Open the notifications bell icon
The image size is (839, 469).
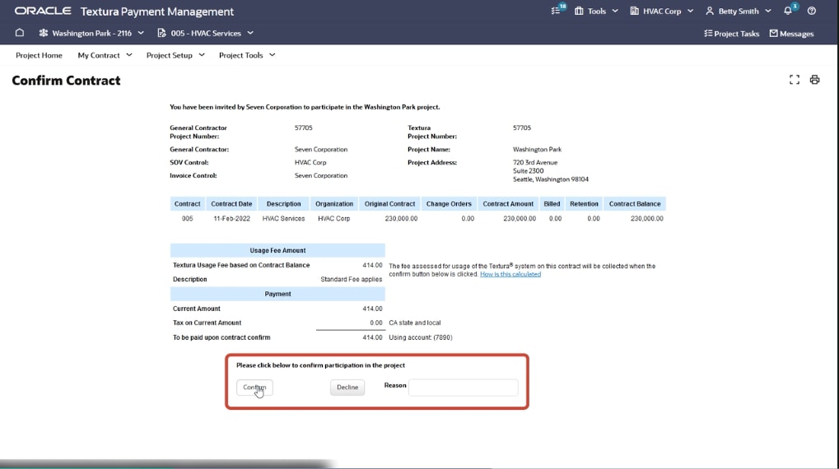tap(788, 12)
